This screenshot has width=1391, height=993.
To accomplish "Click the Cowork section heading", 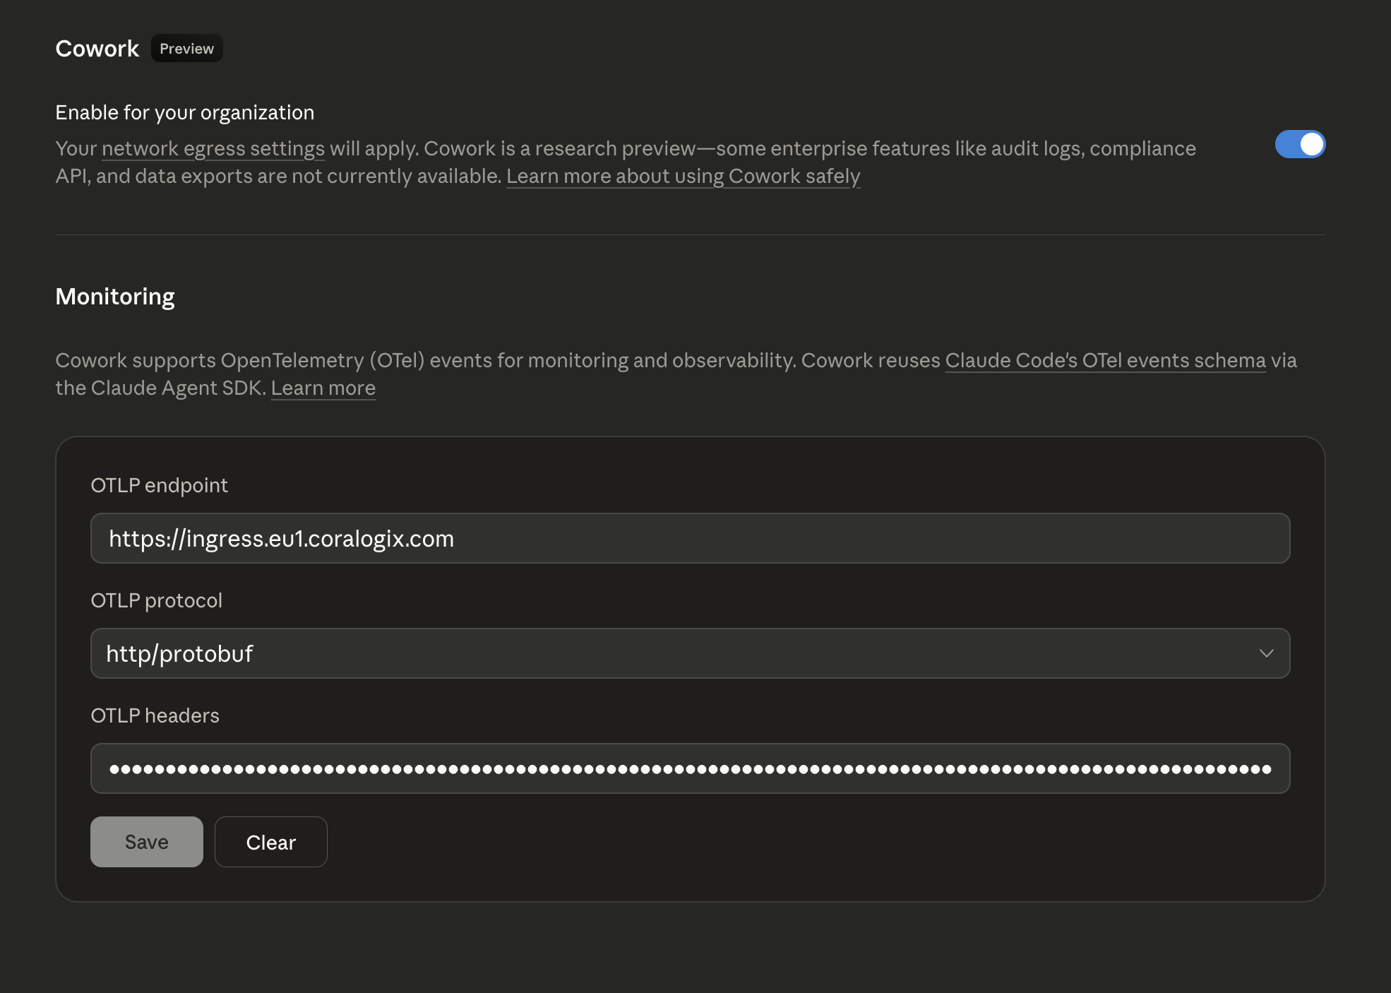I will 97,49.
